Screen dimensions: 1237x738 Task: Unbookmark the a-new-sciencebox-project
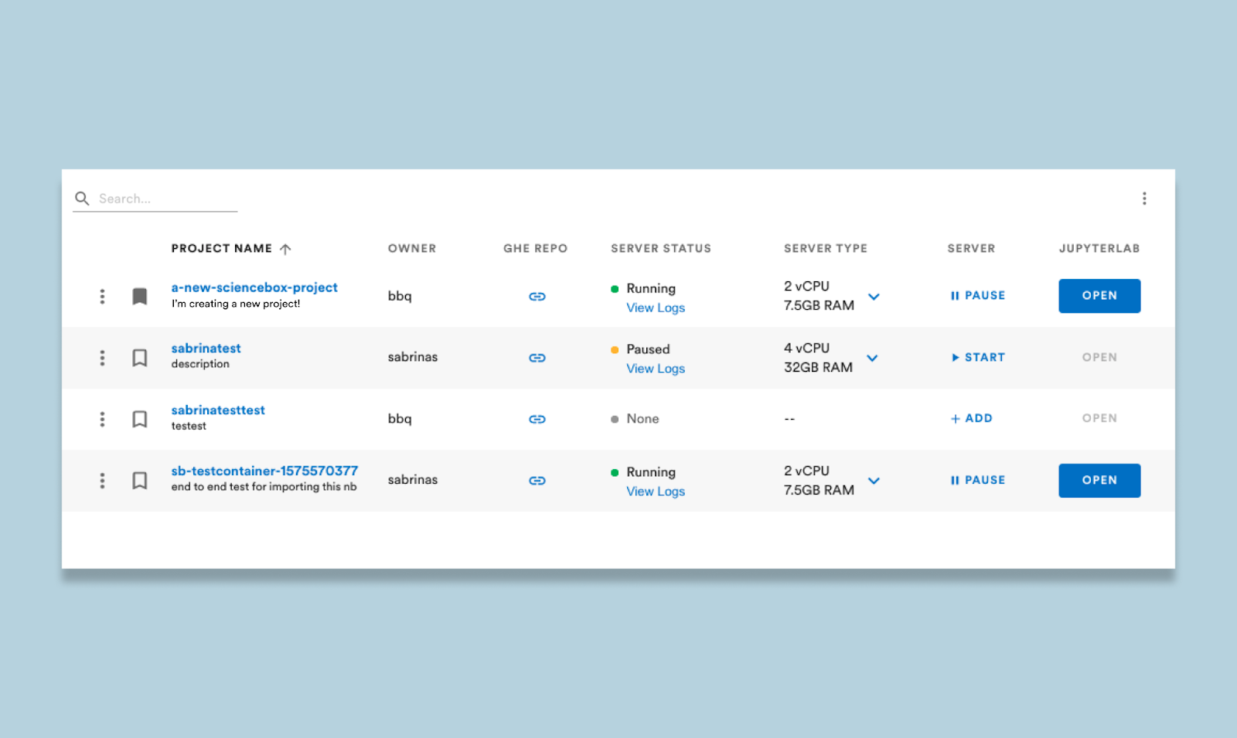click(139, 296)
